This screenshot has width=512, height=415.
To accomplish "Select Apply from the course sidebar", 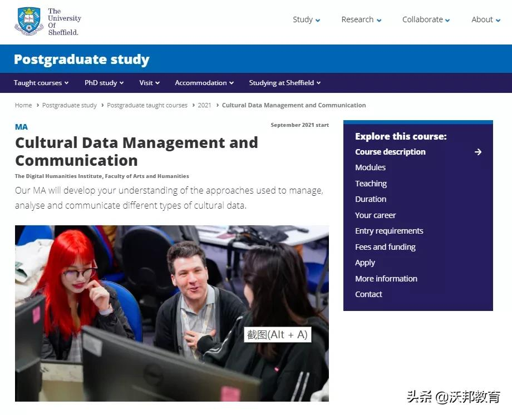I will click(x=365, y=262).
